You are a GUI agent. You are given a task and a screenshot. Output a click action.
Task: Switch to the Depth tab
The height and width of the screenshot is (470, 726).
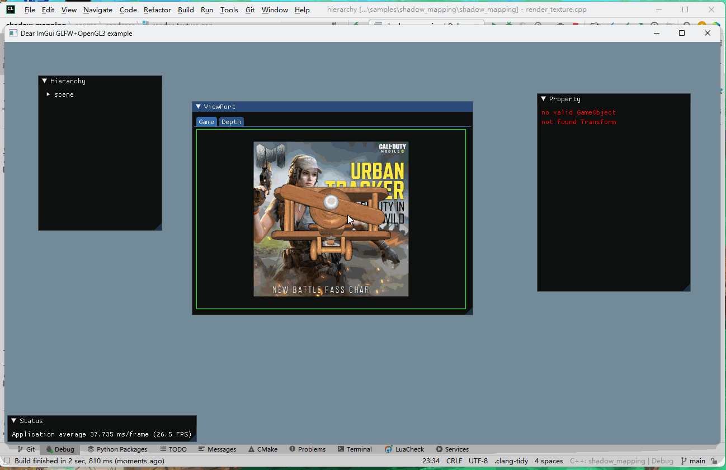coord(231,122)
